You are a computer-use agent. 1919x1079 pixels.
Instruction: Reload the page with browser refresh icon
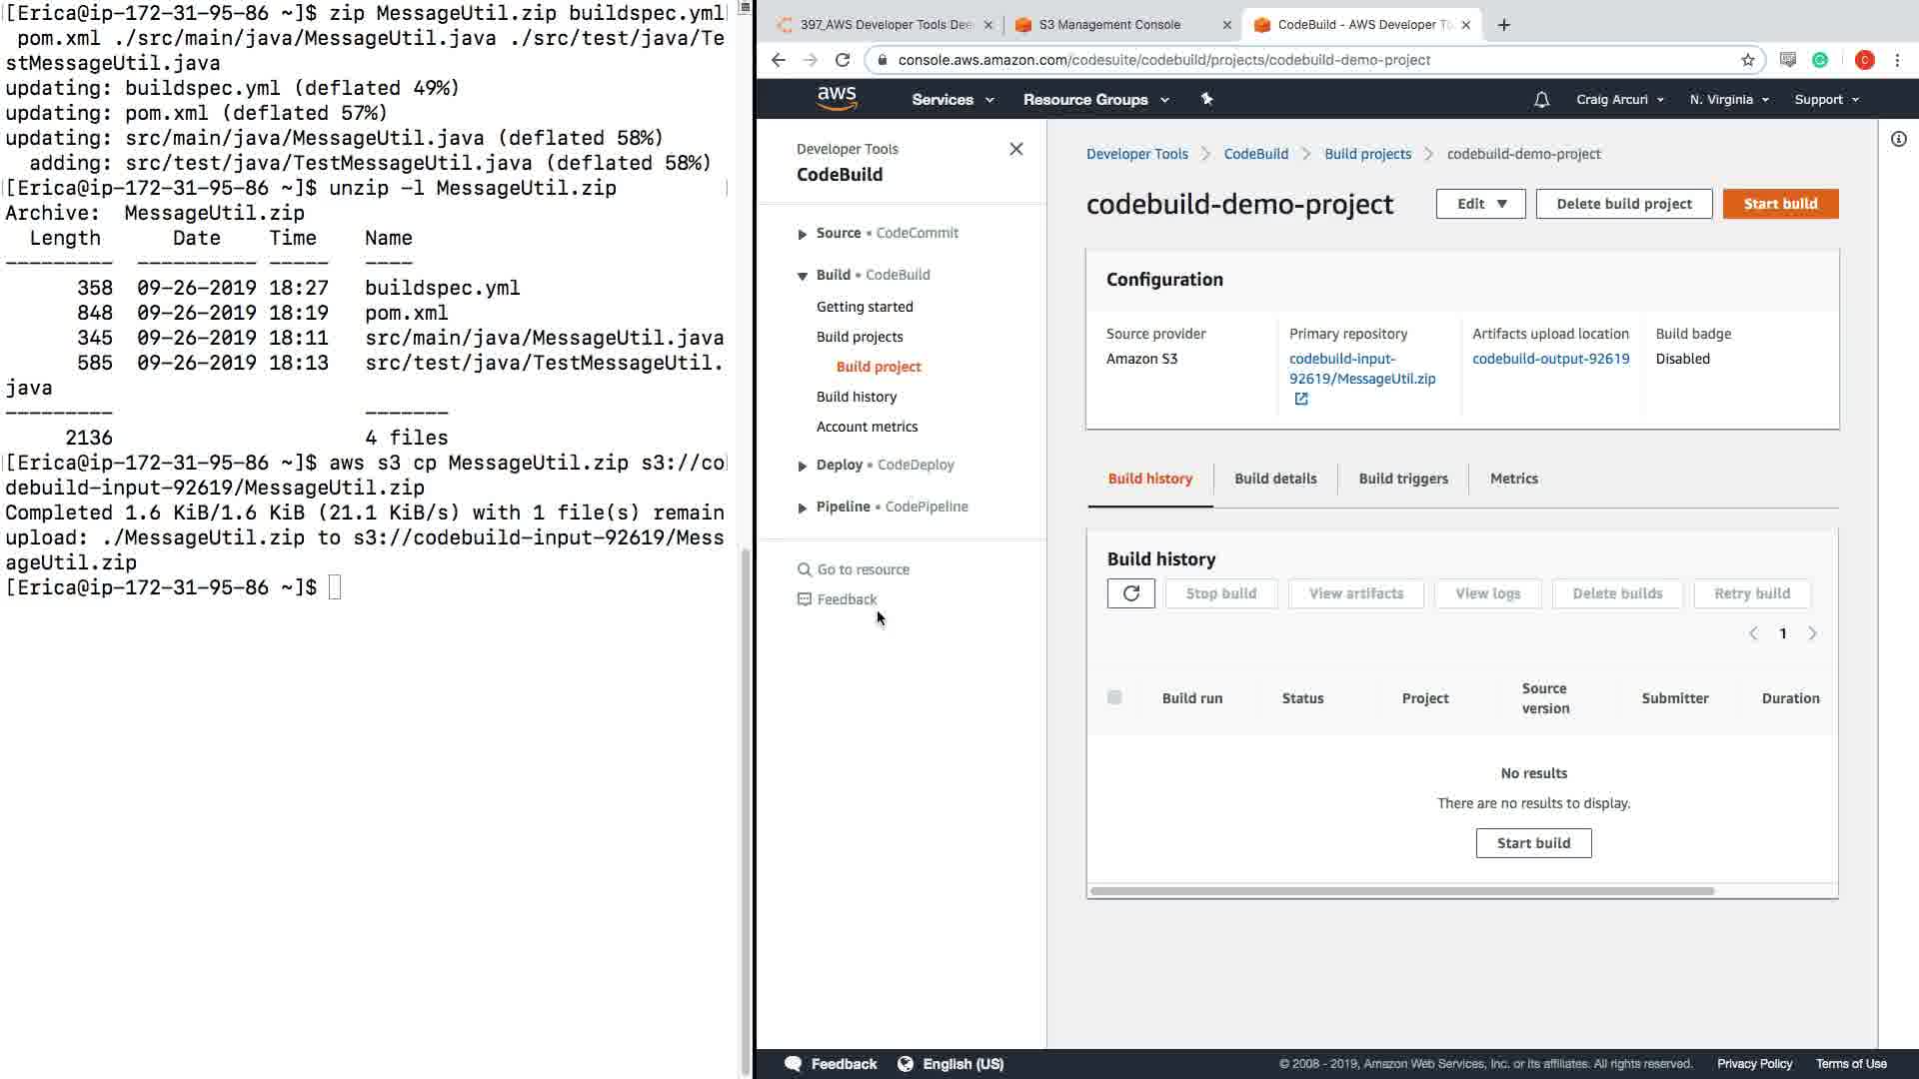(843, 60)
